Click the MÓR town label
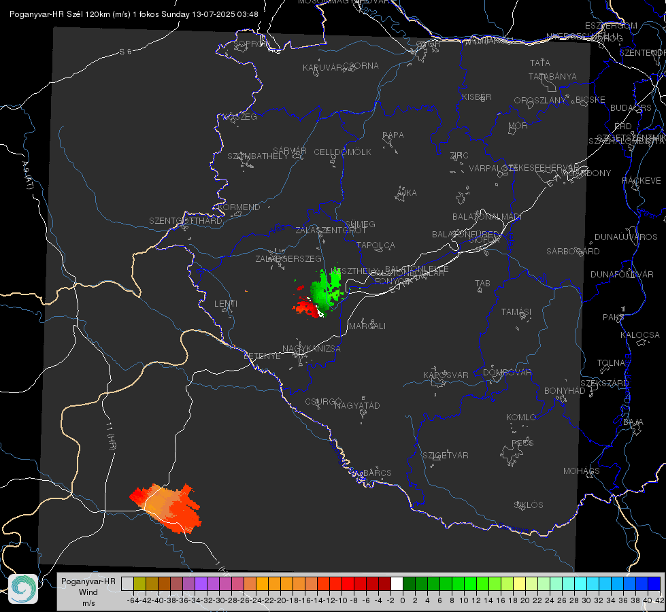 pos(518,126)
